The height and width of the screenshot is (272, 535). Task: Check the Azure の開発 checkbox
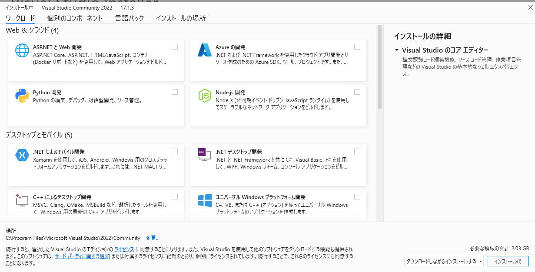[357, 47]
